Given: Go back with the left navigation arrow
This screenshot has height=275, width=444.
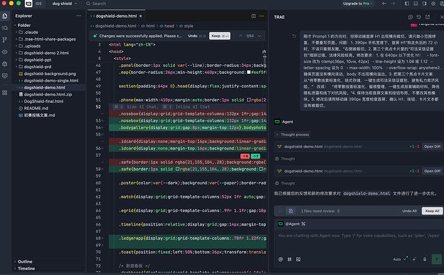Looking at the screenshot, I should (x=384, y=4).
